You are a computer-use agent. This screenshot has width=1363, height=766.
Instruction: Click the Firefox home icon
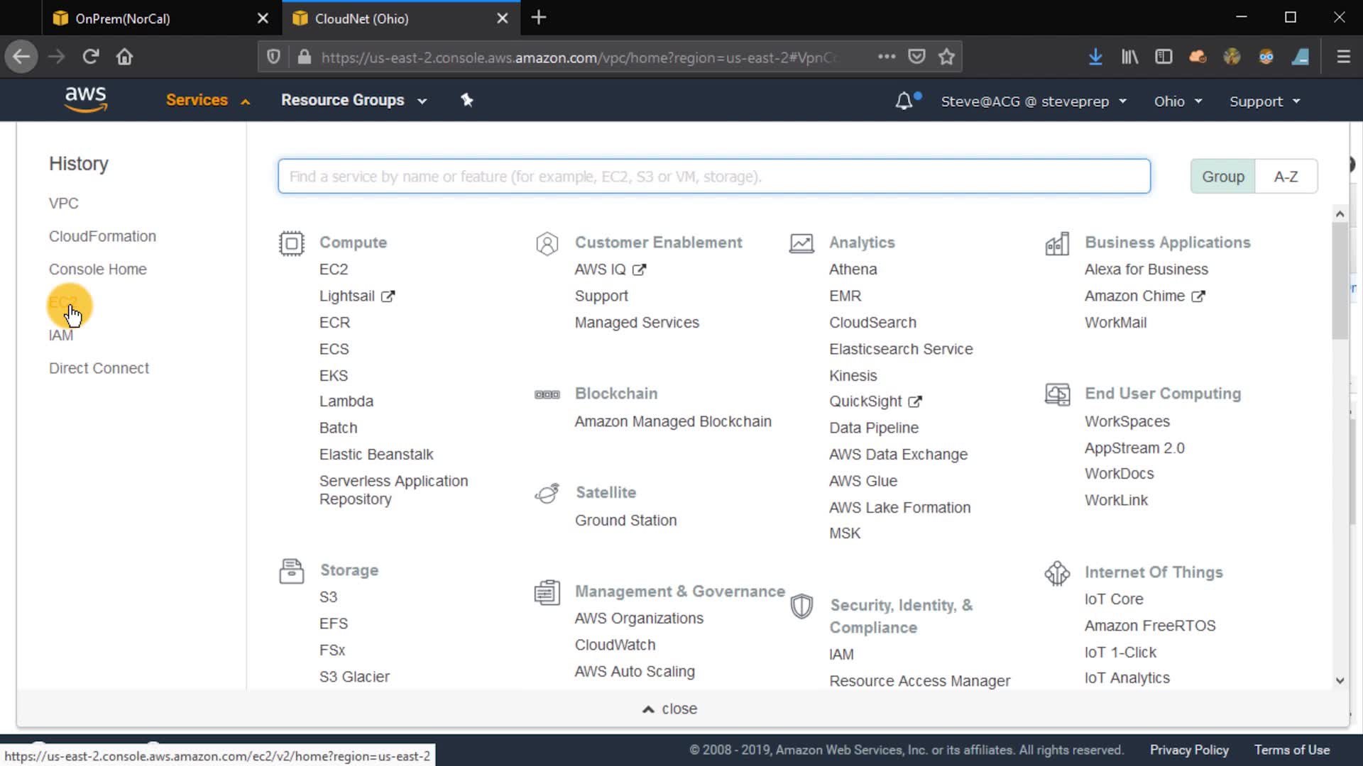point(125,57)
